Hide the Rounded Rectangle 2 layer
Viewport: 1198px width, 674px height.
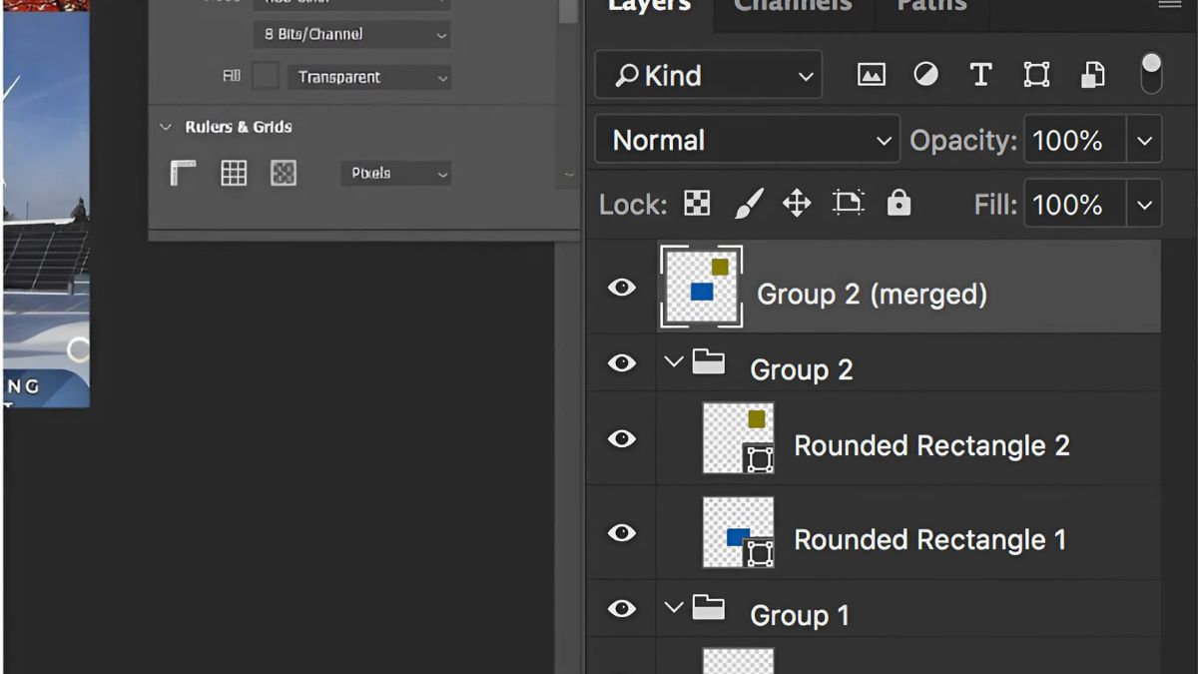click(622, 438)
